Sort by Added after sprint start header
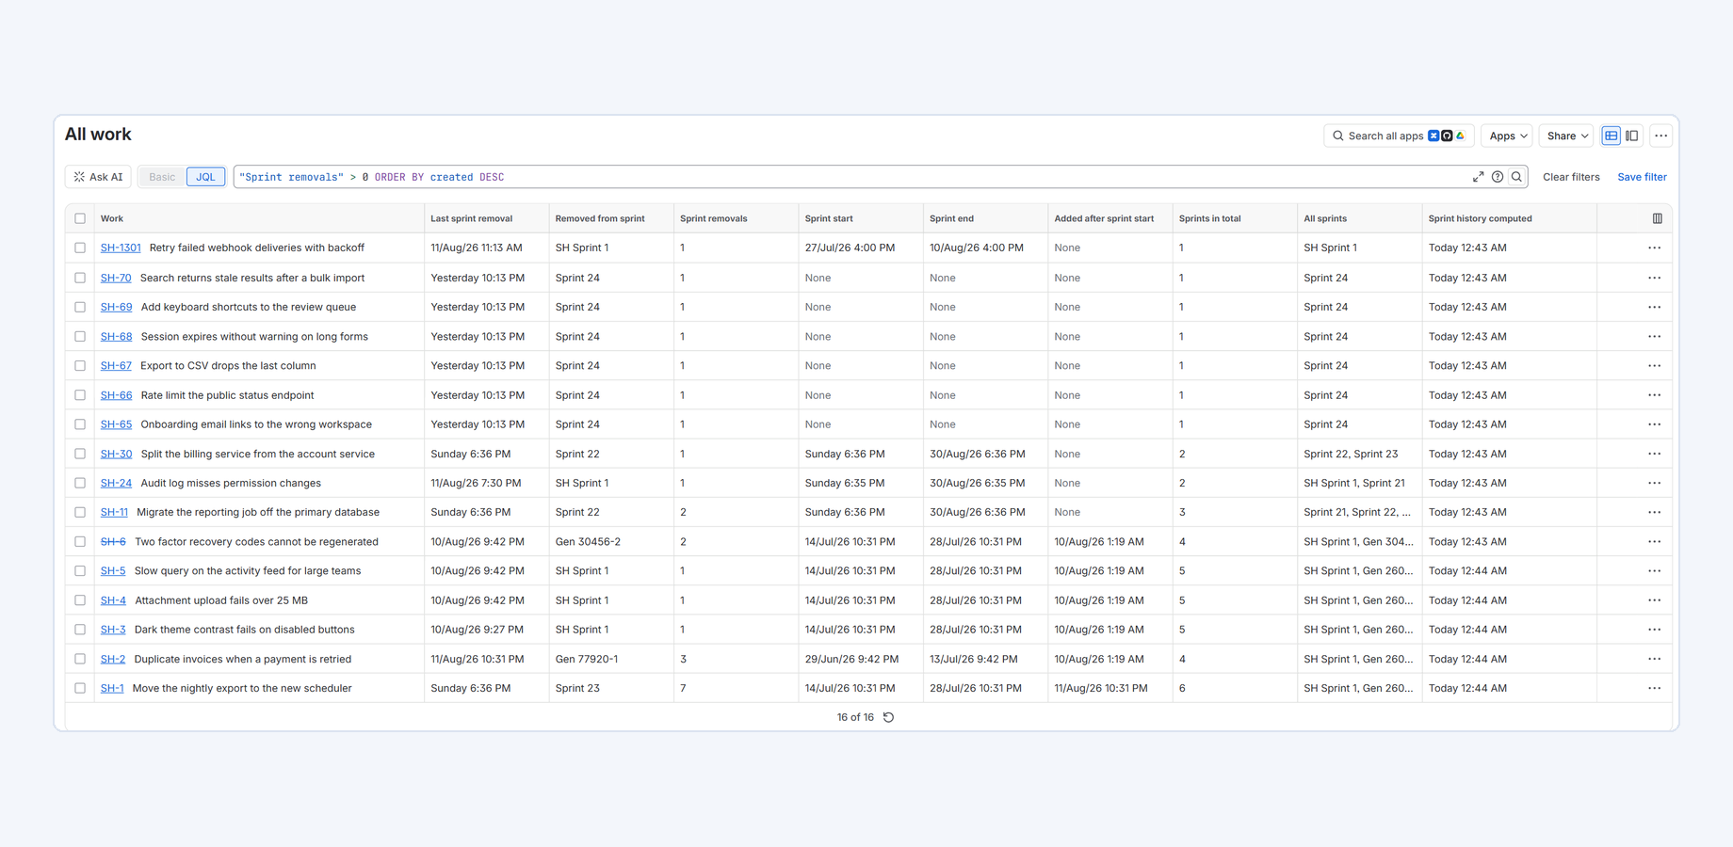 coord(1104,218)
